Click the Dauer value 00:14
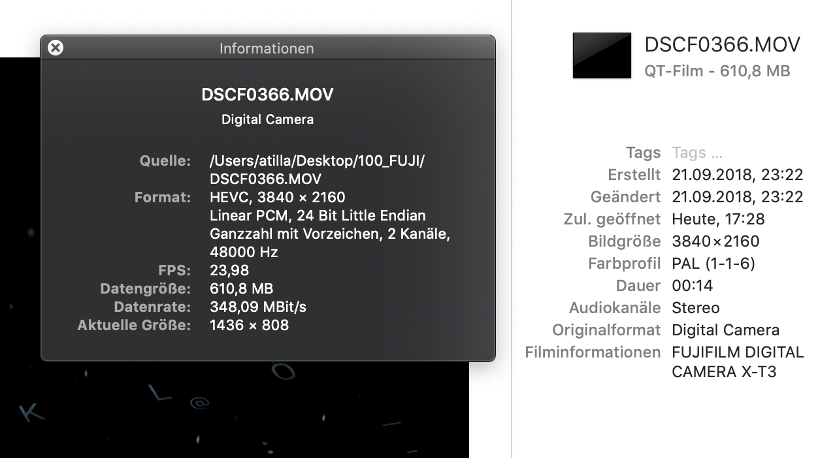835x458 pixels. coord(693,286)
